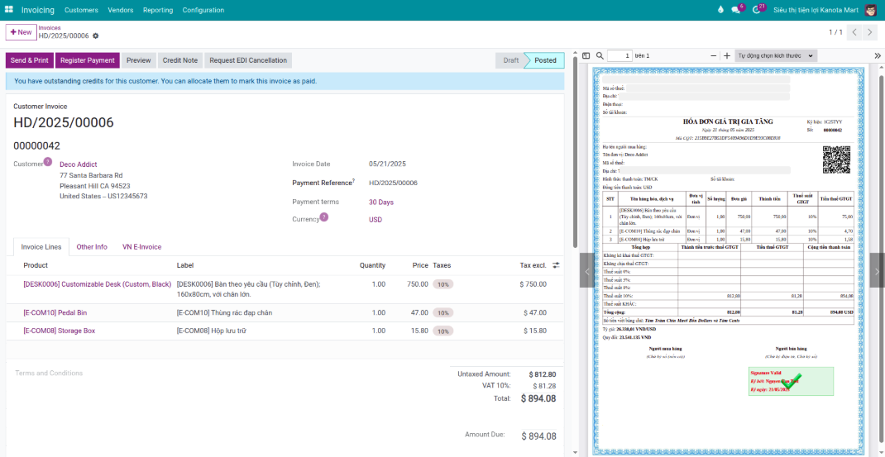Switch to the VN E-Invoice tab

coord(141,246)
